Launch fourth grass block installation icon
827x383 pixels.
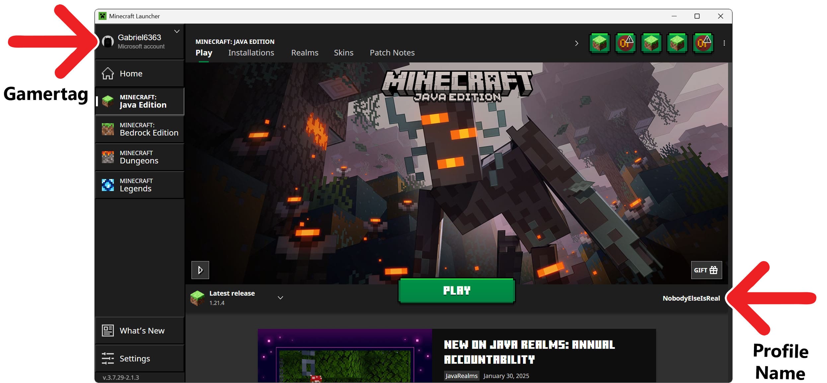click(677, 43)
